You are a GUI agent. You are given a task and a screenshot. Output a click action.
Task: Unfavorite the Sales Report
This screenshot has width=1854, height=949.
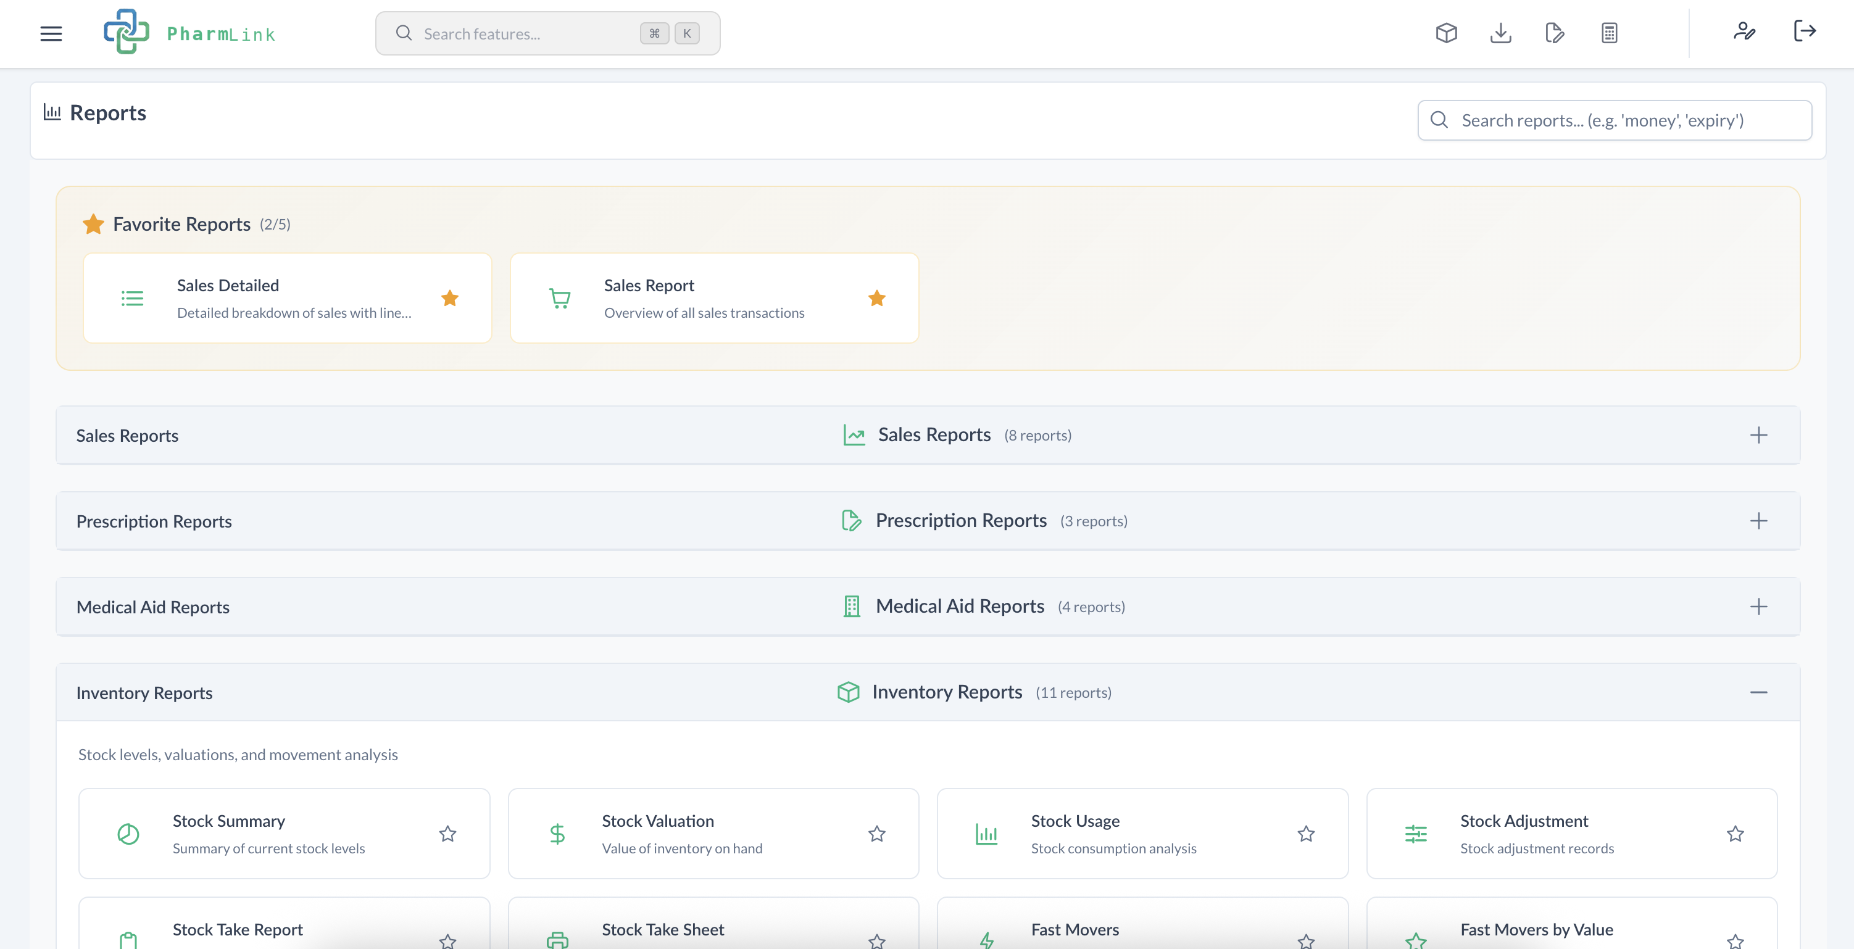click(x=878, y=298)
